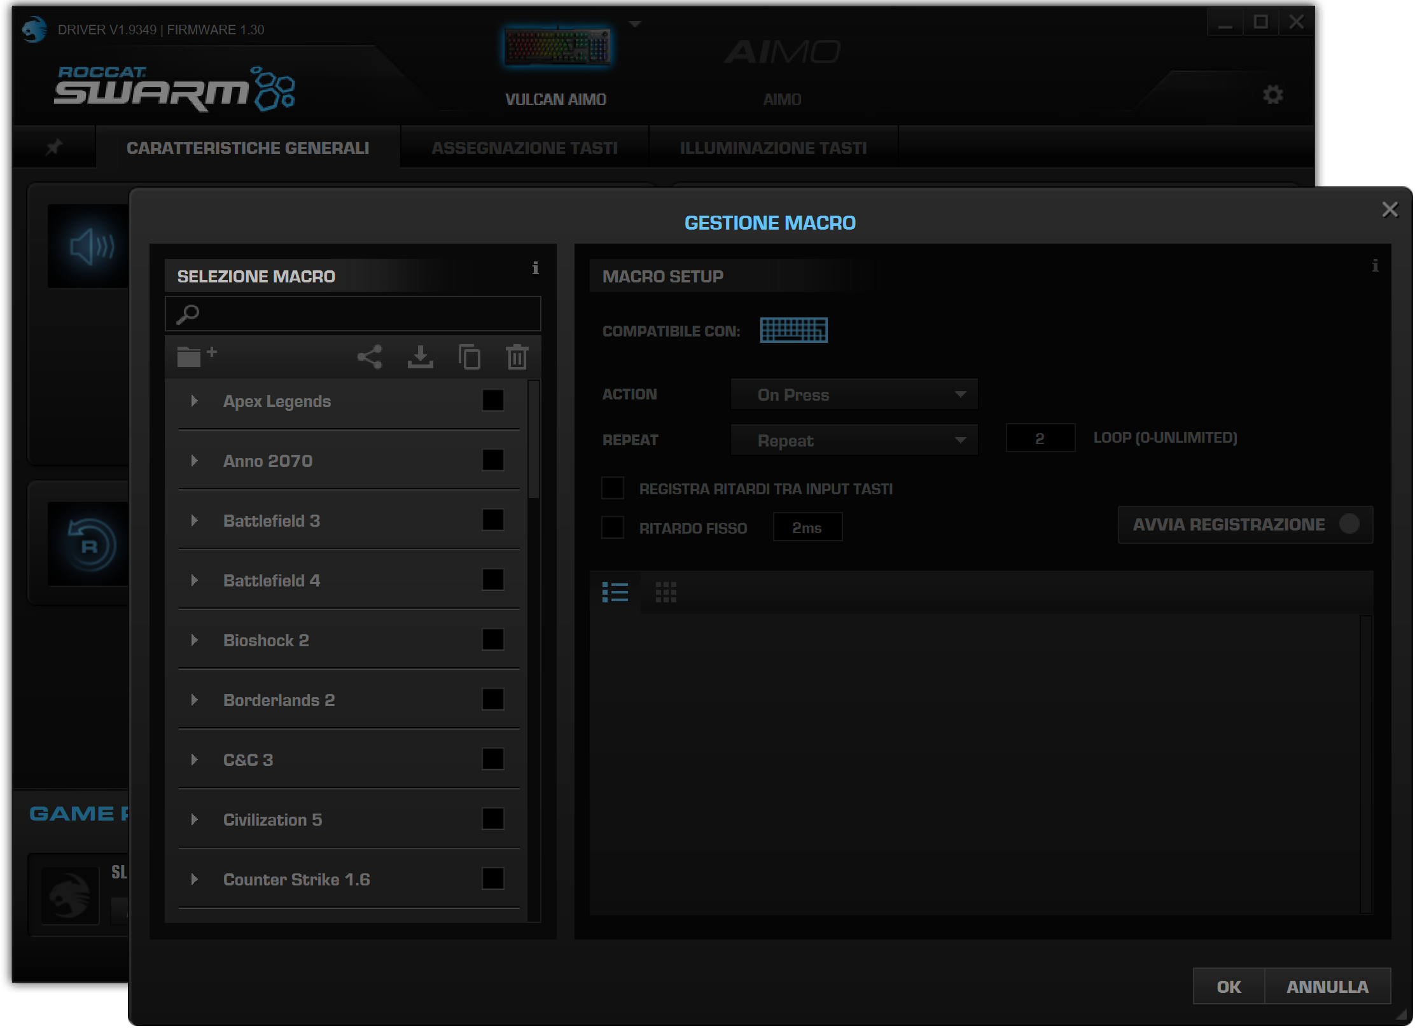The image size is (1422, 1033).
Task: Expand the Battlefield 3 folder
Action: [x=195, y=520]
